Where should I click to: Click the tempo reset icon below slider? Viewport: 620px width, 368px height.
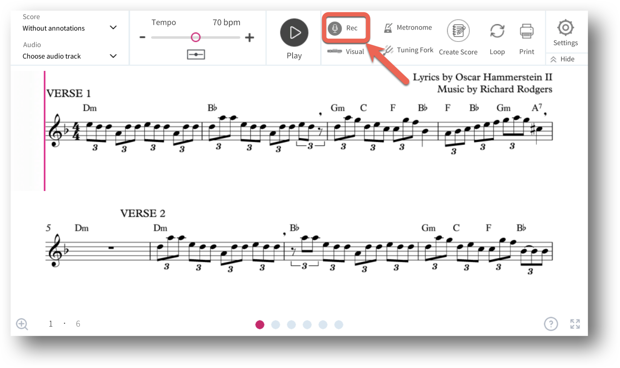point(196,55)
